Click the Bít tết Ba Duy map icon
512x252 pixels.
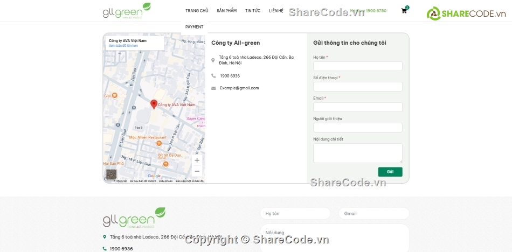pyautogui.click(x=165, y=164)
